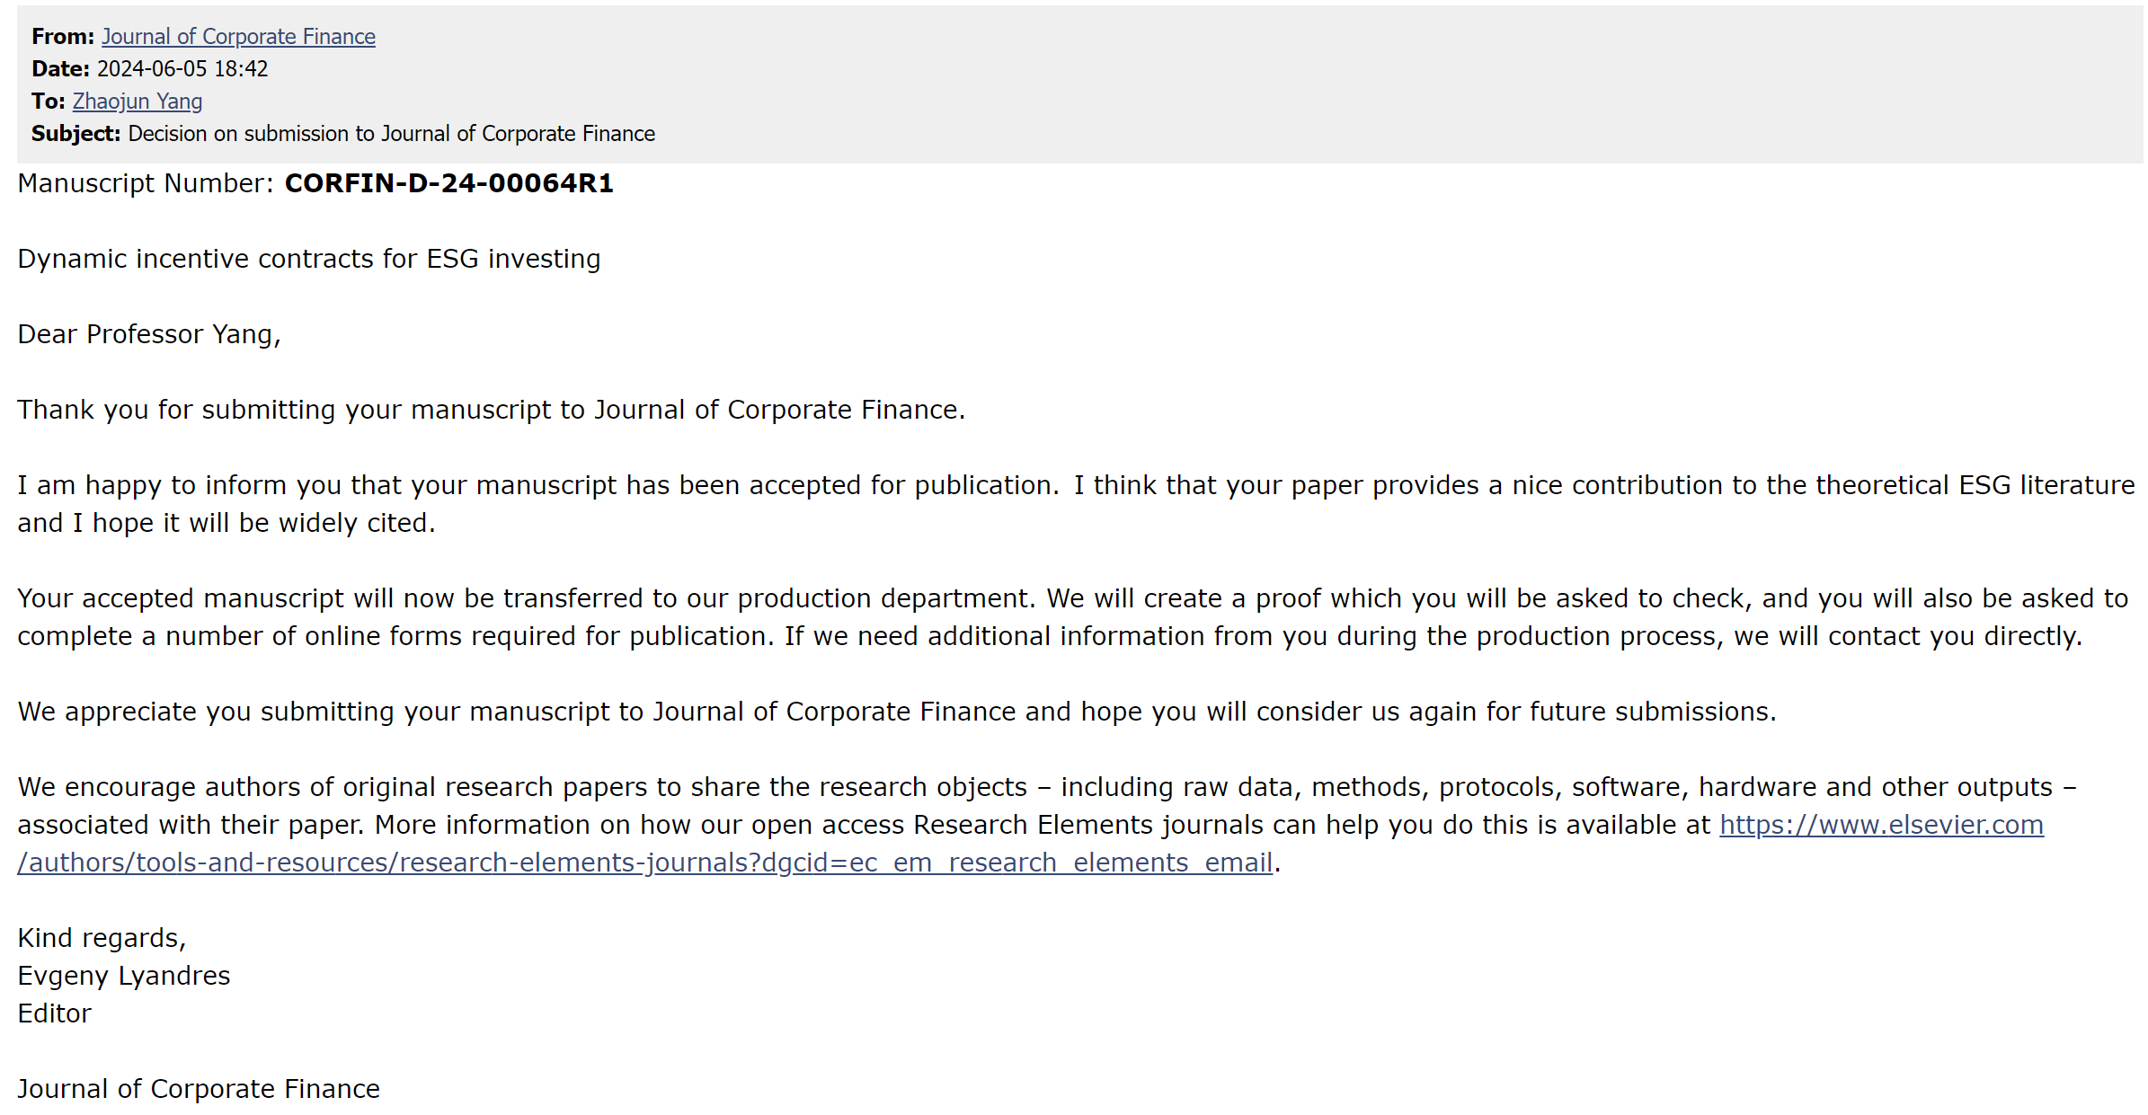Click the From label in header
Image resolution: width=2148 pixels, height=1115 pixels.
click(x=63, y=37)
